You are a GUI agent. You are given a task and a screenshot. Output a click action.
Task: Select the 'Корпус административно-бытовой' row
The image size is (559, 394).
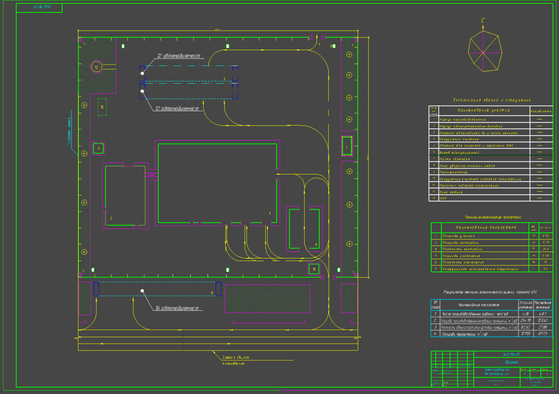coord(490,126)
